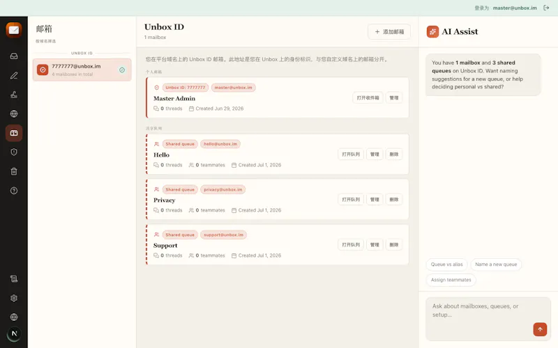Choose the Name a new queue suggestion chip
The width and height of the screenshot is (558, 348).
pyautogui.click(x=496, y=264)
